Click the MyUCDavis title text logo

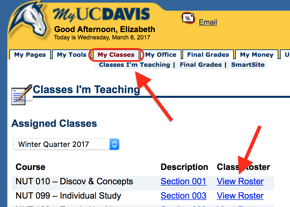(x=101, y=15)
